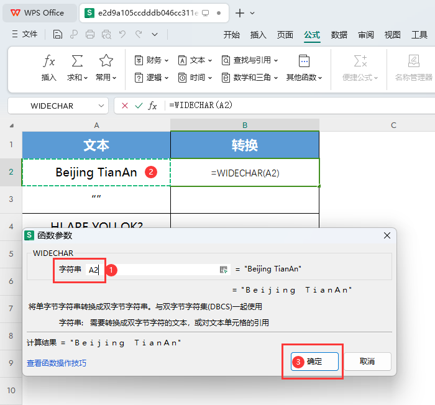Viewport: 435px width, 405px height.
Task: Click the fx icon in formula bar
Action: 152,106
